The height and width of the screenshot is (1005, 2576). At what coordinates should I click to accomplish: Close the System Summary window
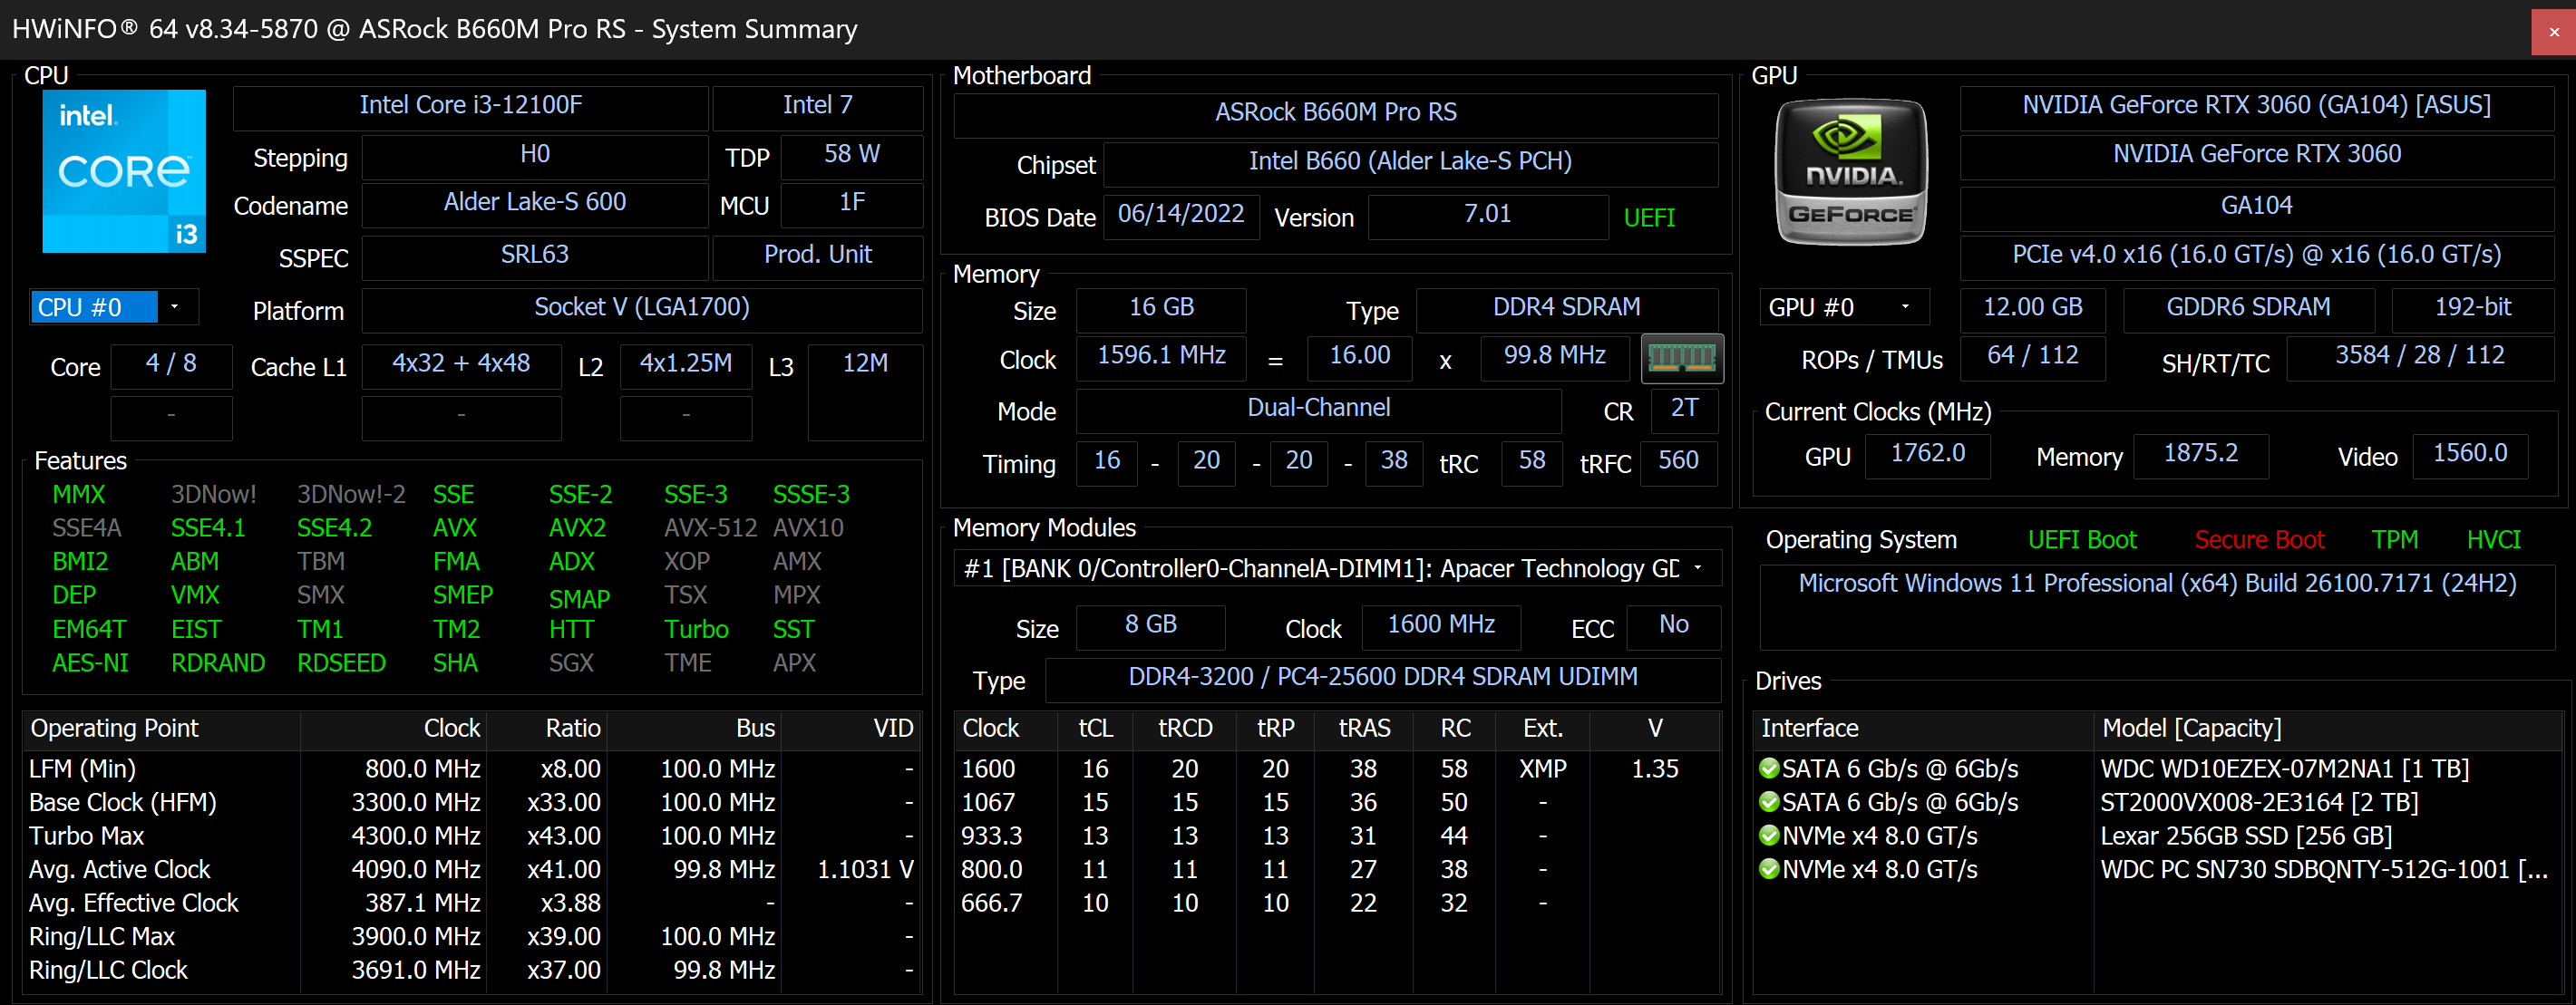point(2553,31)
